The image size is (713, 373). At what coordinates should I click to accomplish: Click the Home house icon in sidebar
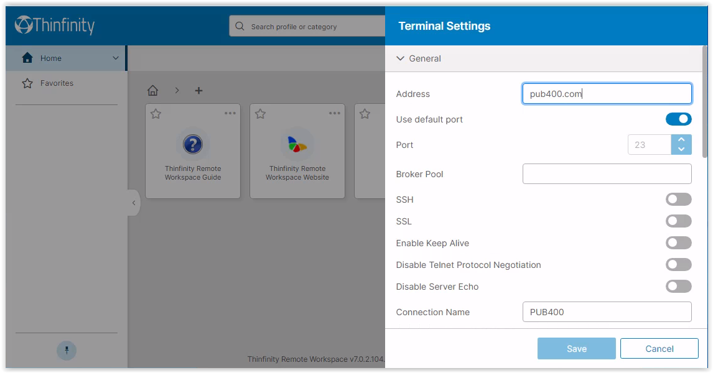[x=27, y=58]
